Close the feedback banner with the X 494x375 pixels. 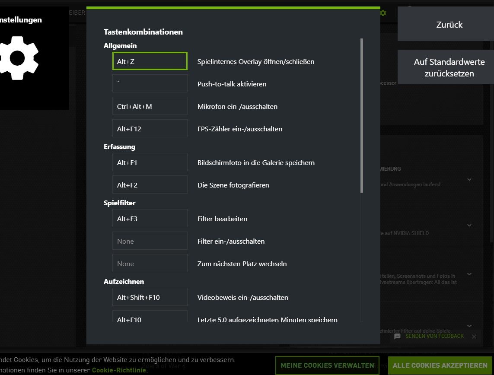(474, 337)
